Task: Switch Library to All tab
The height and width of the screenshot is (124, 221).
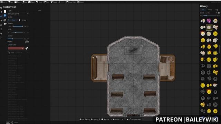Action: (x=203, y=10)
